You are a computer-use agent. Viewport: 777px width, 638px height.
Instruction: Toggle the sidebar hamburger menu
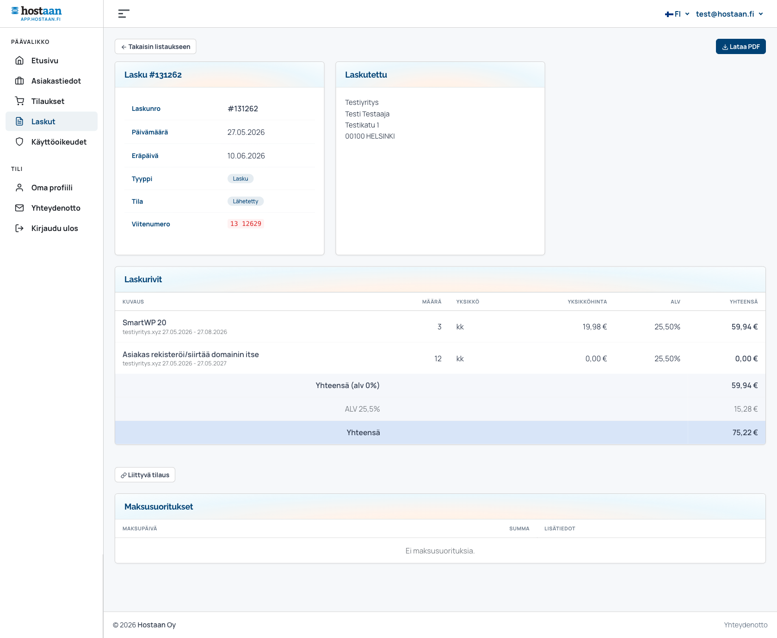tap(123, 14)
